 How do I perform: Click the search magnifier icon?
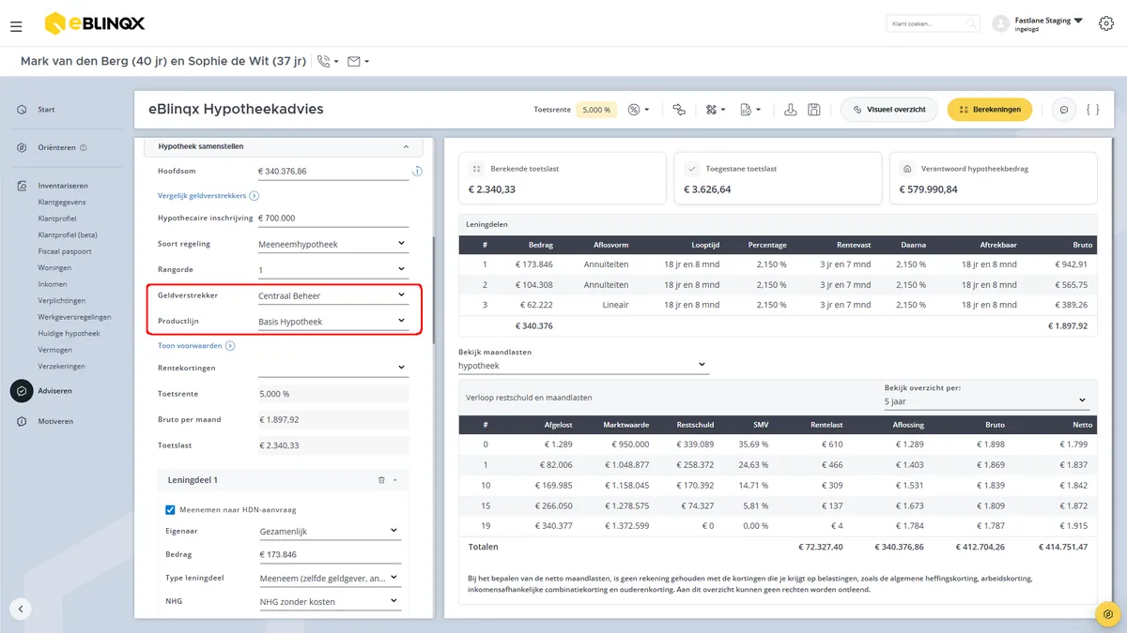point(971,23)
